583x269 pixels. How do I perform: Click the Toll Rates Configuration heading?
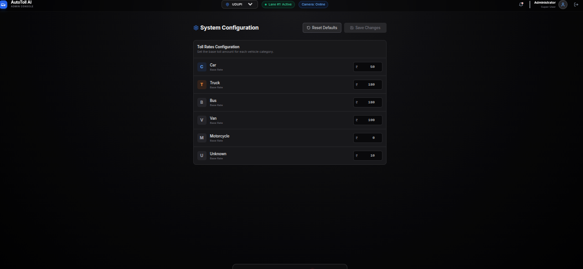pos(218,47)
